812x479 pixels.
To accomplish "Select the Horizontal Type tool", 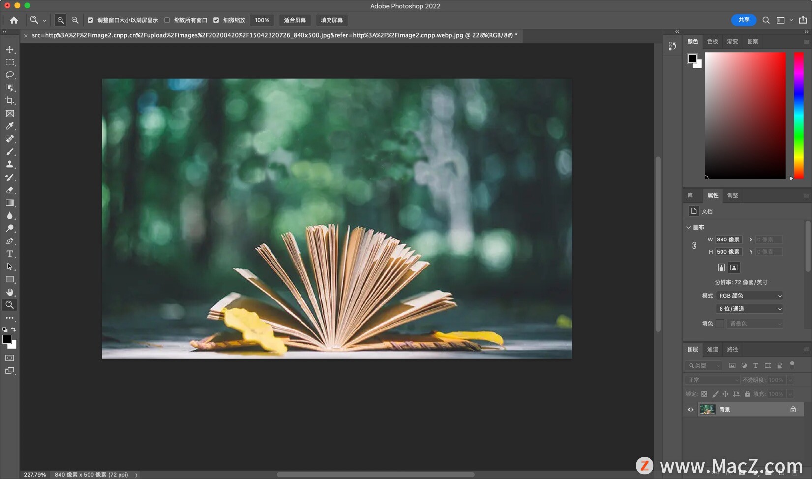I will pyautogui.click(x=10, y=254).
